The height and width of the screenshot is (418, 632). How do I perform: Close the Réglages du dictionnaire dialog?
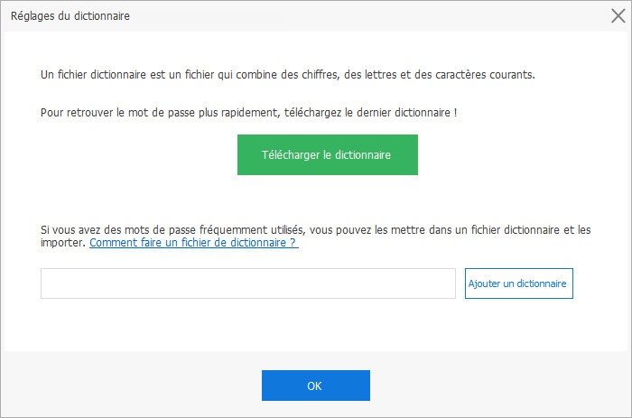[x=618, y=15]
